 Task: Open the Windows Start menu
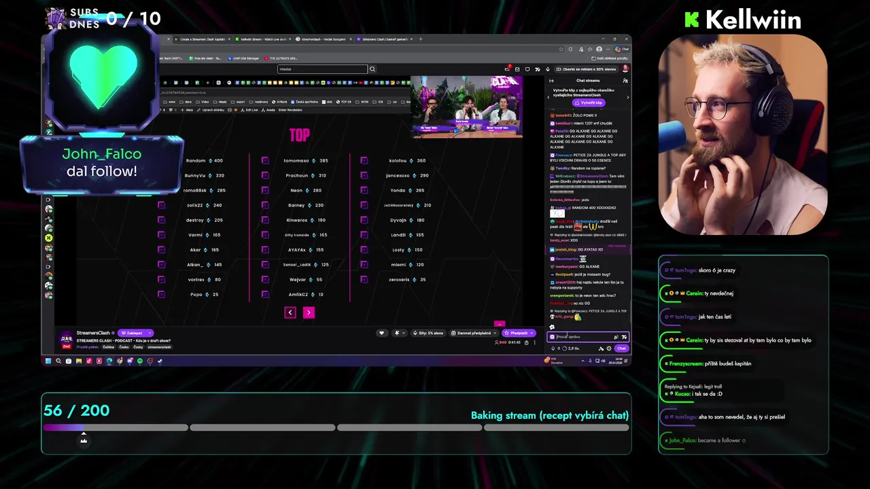point(48,361)
